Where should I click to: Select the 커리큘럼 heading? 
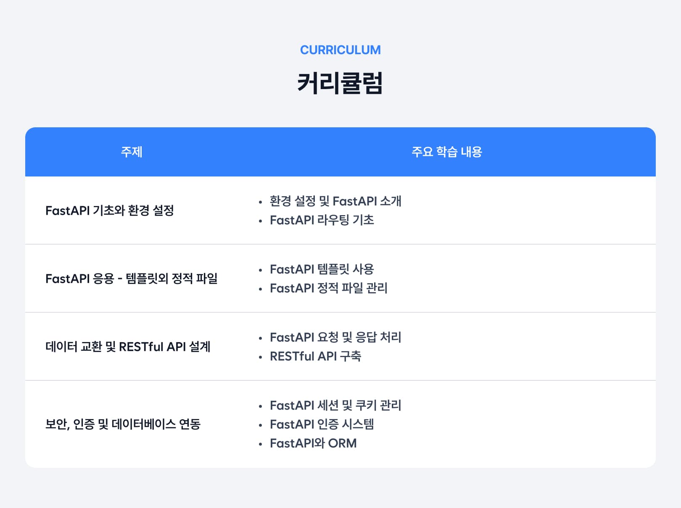[340, 83]
